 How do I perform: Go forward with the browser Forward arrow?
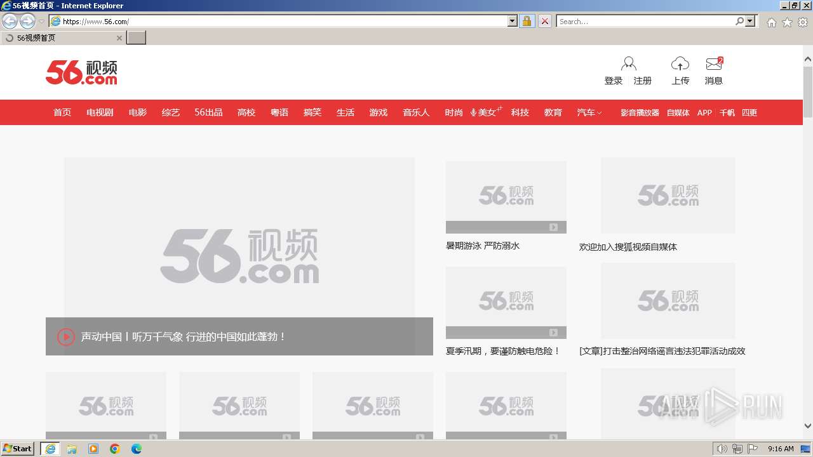tap(27, 21)
